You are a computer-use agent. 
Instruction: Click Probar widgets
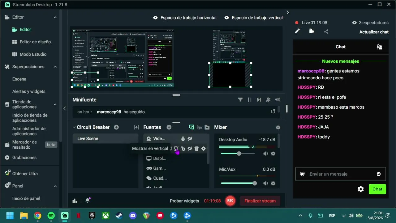(x=184, y=201)
